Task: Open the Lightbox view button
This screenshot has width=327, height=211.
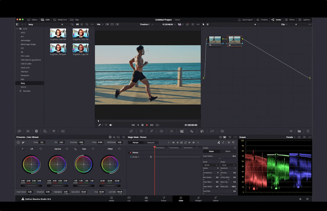Action: (304, 20)
